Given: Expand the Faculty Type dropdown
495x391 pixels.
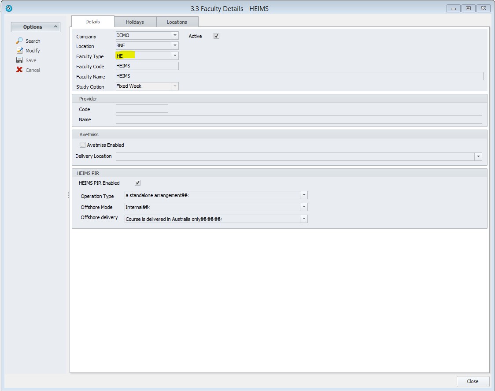Looking at the screenshot, I should [x=175, y=56].
